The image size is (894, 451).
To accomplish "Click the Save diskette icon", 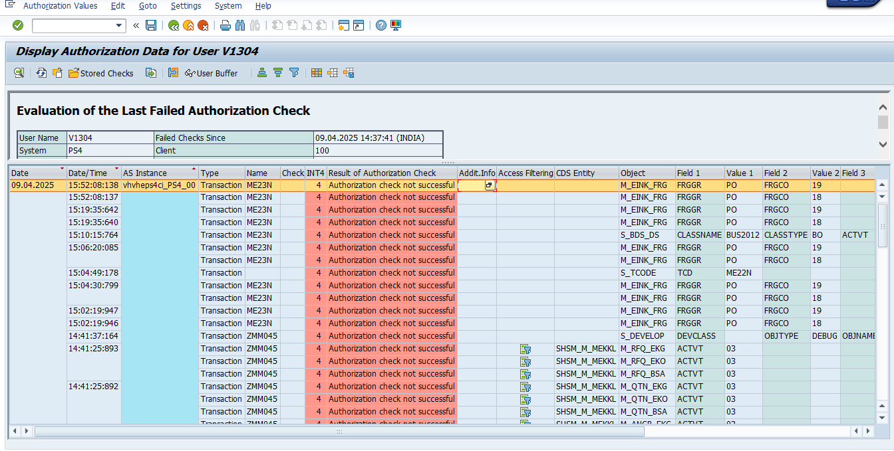I will click(151, 25).
